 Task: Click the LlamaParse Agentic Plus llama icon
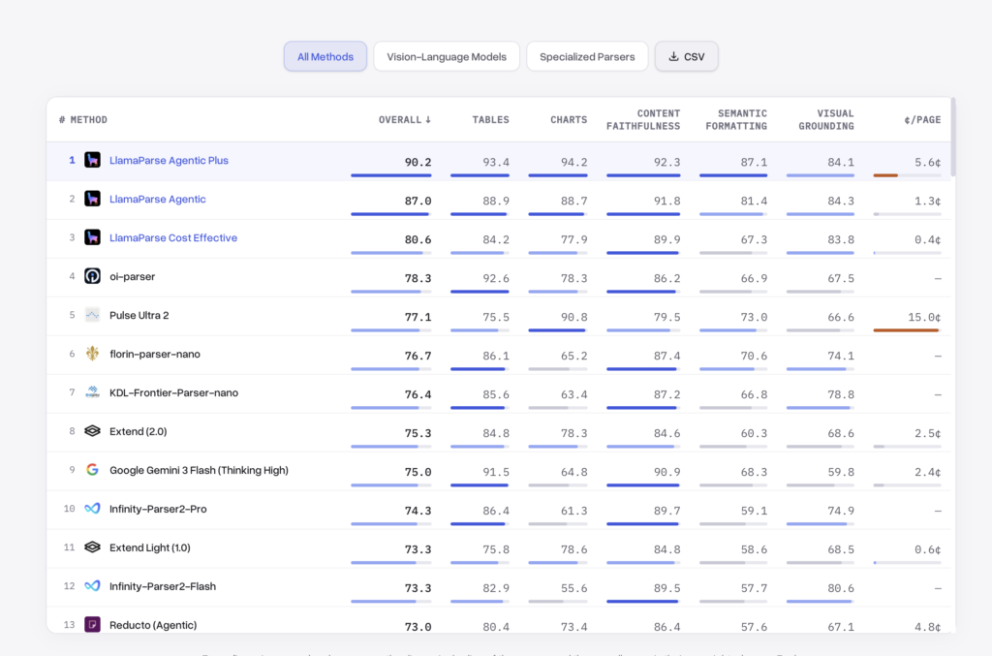[x=92, y=160]
